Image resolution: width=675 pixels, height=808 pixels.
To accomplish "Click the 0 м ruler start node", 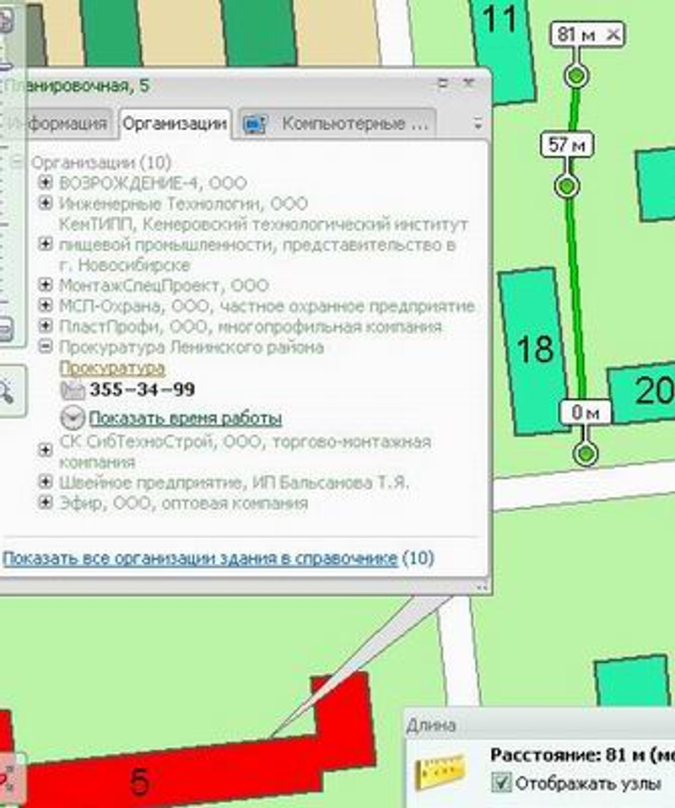I will 586,454.
